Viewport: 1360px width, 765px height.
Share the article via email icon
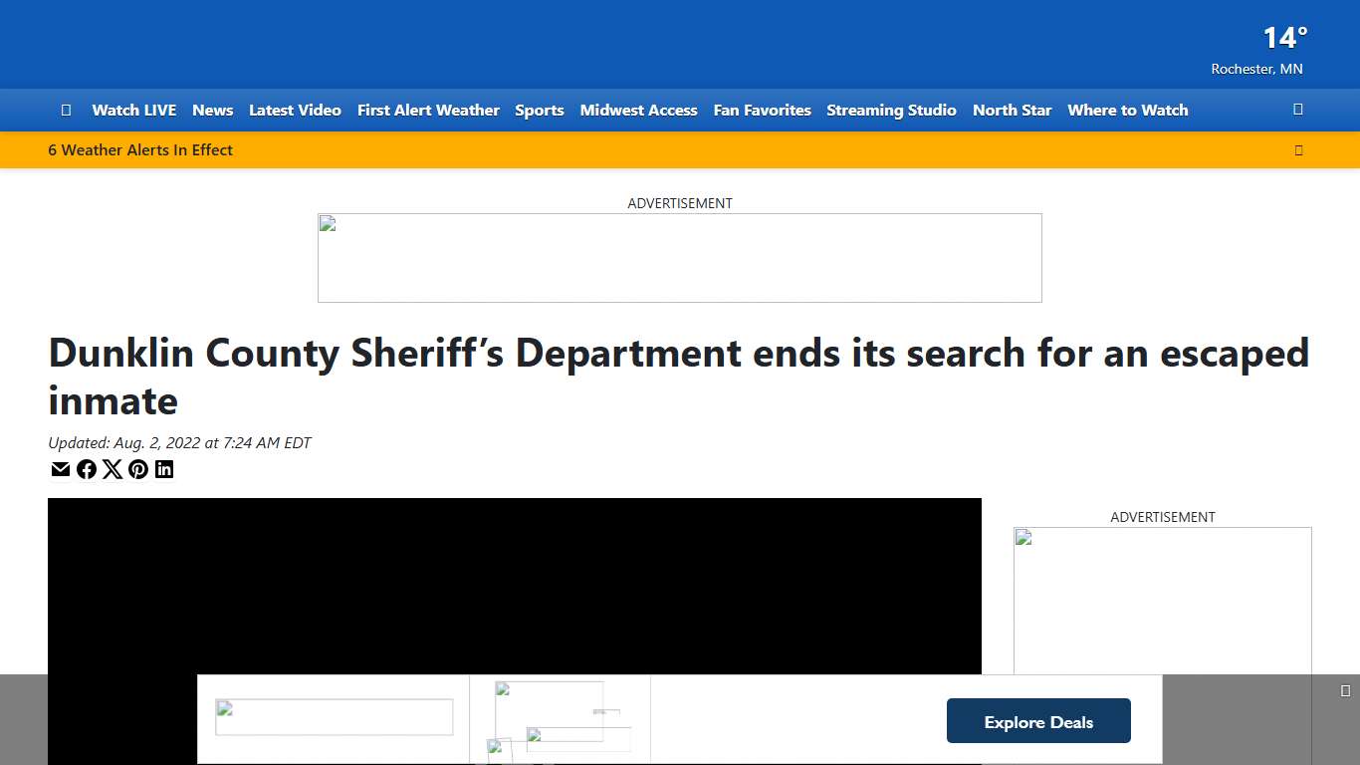point(61,469)
